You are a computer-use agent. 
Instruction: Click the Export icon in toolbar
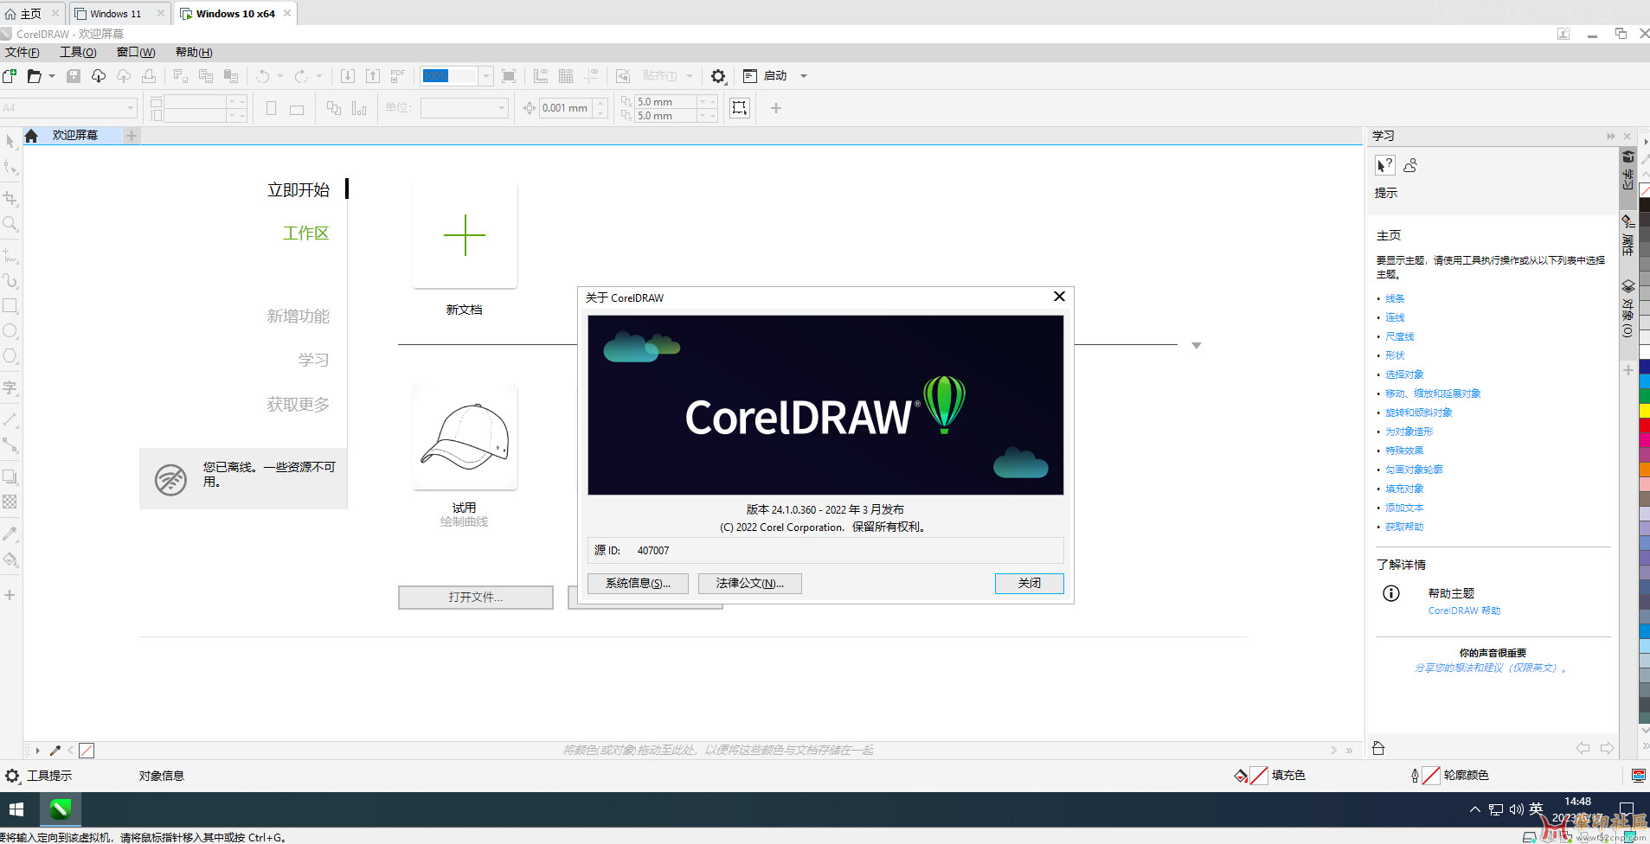tap(373, 76)
